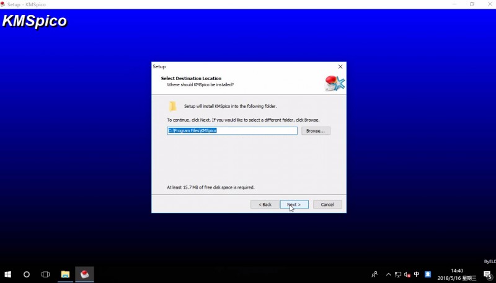Open the Windows Start menu

[x=8, y=274]
